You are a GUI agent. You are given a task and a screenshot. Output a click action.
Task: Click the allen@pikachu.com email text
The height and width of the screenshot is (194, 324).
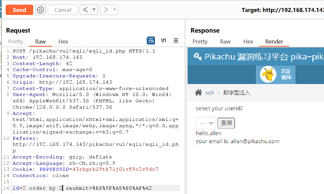pos(255,141)
